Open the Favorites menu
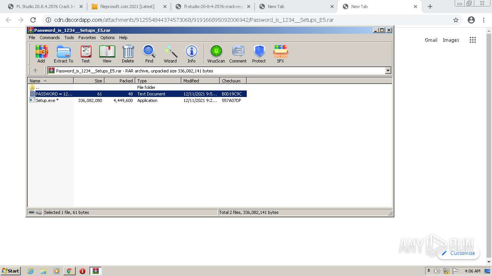The width and height of the screenshot is (492, 276). pyautogui.click(x=87, y=38)
